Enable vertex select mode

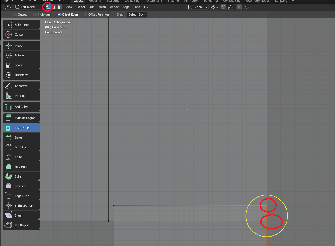pyautogui.click(x=48, y=7)
